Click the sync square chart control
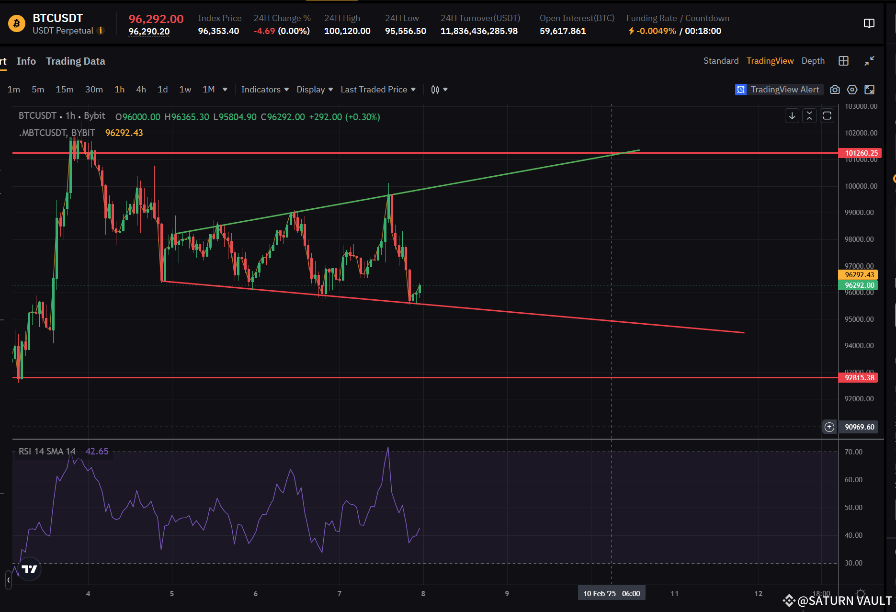The image size is (896, 612). click(x=827, y=116)
